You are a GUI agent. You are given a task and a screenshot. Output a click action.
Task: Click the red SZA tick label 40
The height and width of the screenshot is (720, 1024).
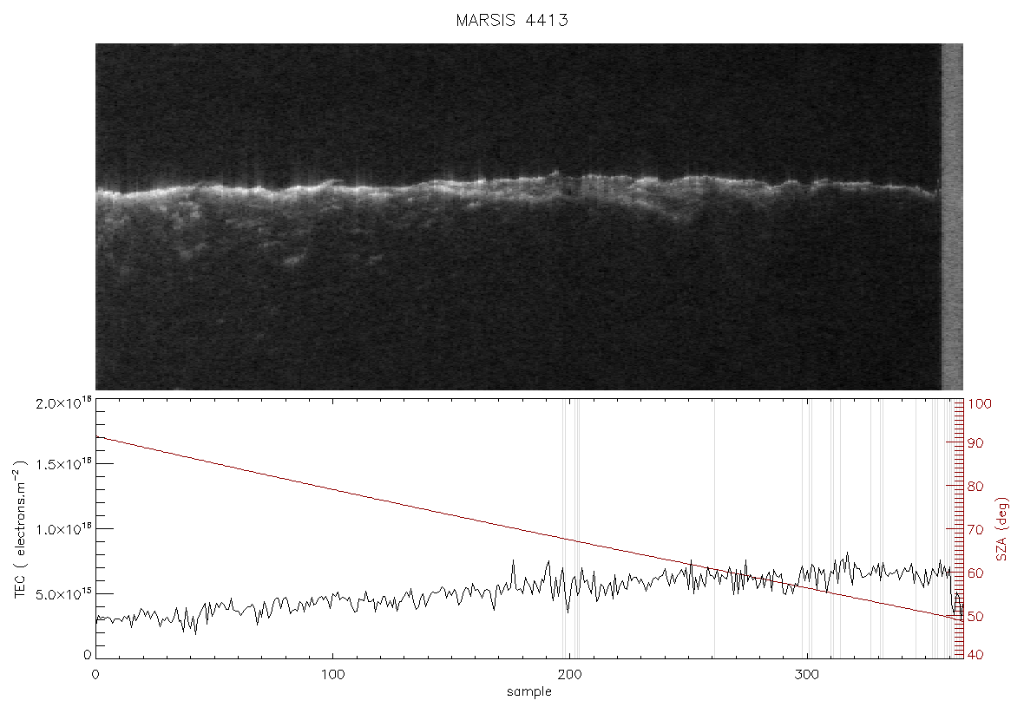tap(975, 655)
